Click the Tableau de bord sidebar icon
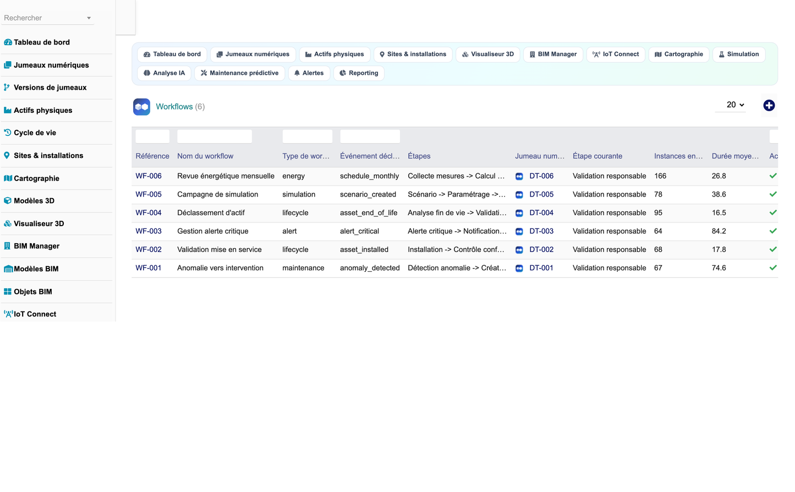 pyautogui.click(x=8, y=42)
